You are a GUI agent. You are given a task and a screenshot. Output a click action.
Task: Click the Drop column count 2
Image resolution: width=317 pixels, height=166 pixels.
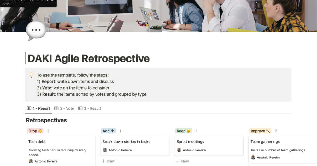point(48,131)
